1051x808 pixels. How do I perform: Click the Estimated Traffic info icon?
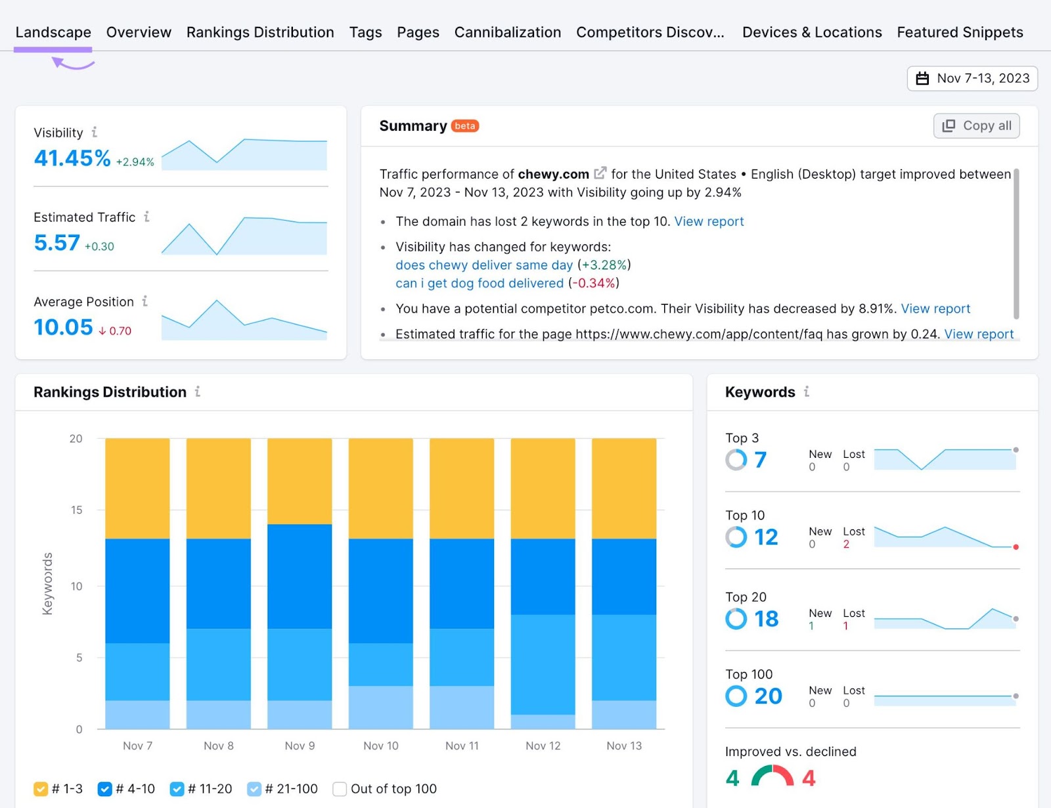click(147, 216)
